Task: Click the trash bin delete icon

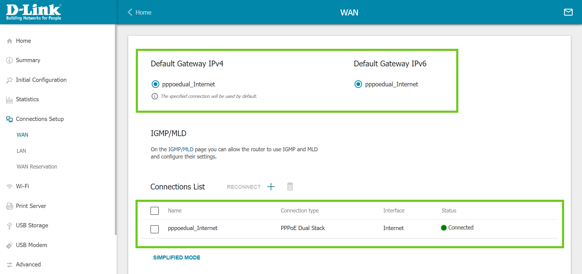Action: point(290,187)
